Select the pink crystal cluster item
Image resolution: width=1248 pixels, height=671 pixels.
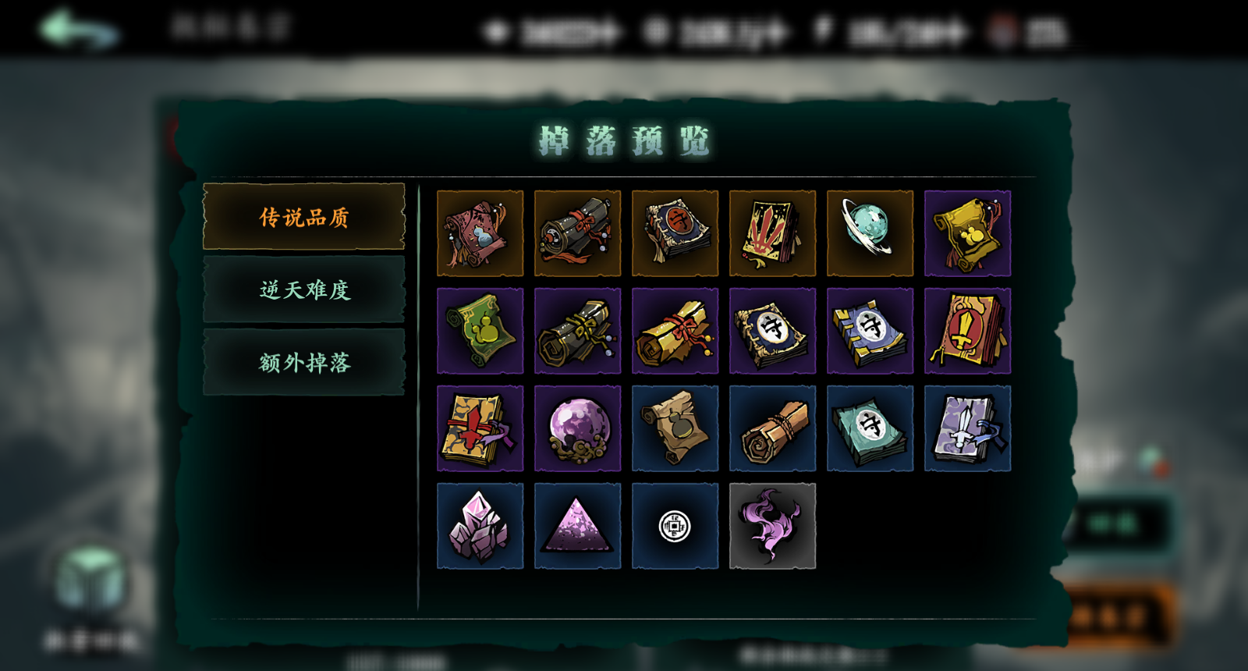480,526
